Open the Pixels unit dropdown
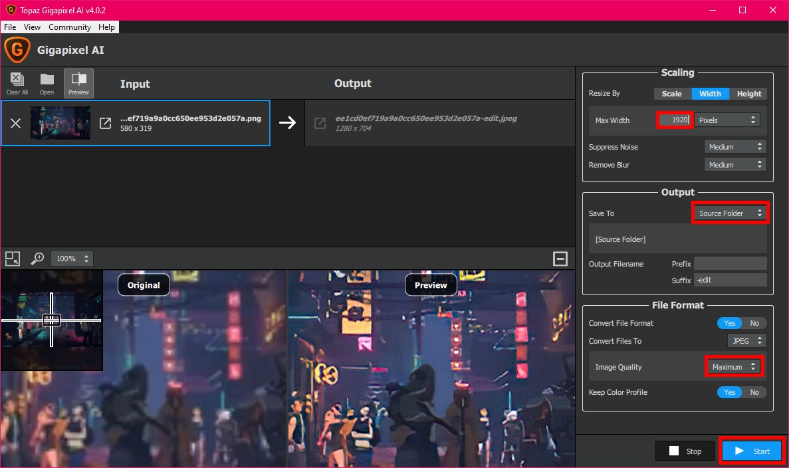This screenshot has width=789, height=468. pyautogui.click(x=727, y=120)
